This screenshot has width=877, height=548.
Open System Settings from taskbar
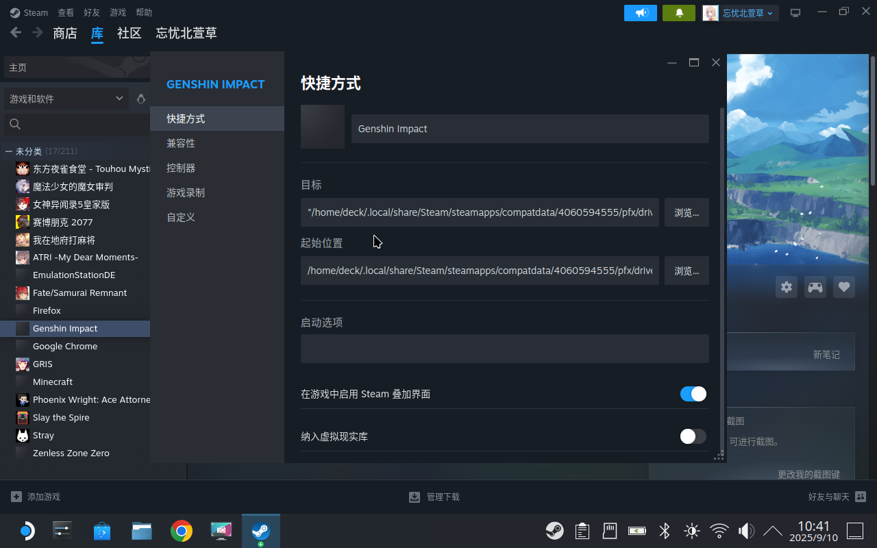62,531
